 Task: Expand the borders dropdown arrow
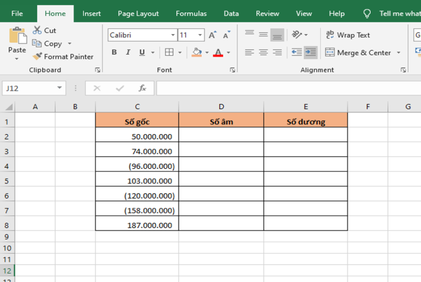coord(180,52)
